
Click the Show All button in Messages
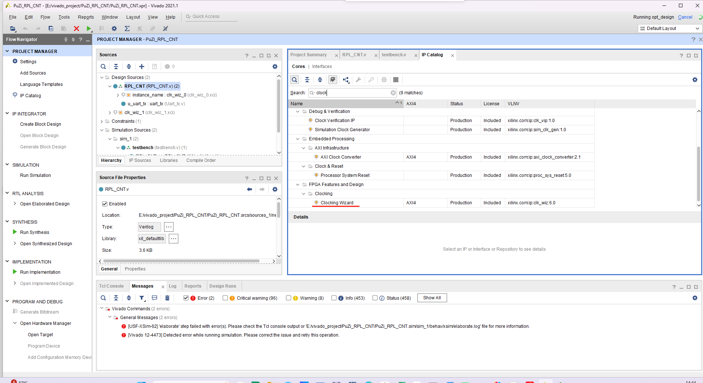(432, 297)
